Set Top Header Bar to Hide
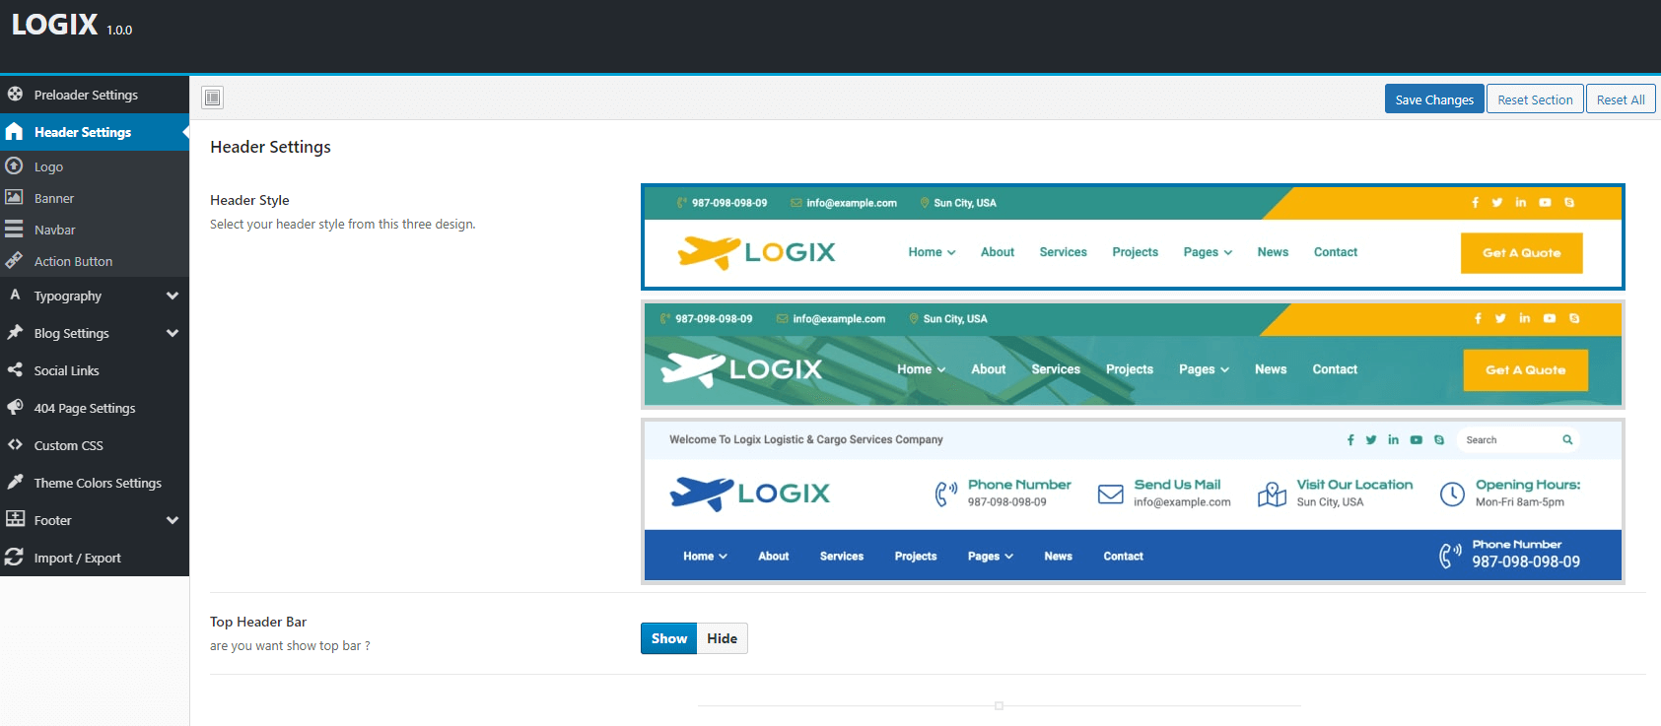Viewport: 1661px width, 726px height. (x=722, y=638)
